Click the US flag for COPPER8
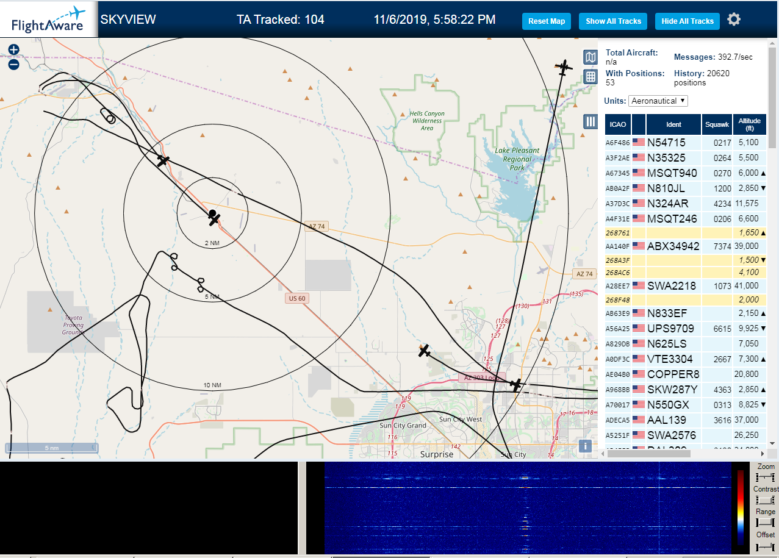779x558 pixels. 639,374
